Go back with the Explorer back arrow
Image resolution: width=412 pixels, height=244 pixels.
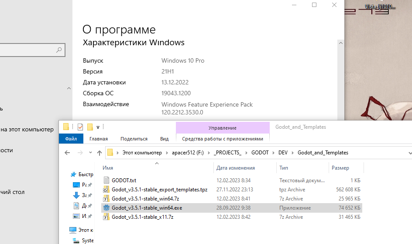click(x=67, y=153)
